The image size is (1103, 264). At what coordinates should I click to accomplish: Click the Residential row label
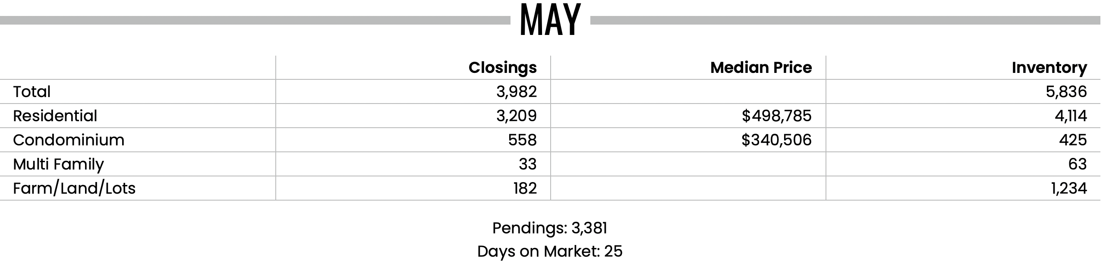click(55, 116)
